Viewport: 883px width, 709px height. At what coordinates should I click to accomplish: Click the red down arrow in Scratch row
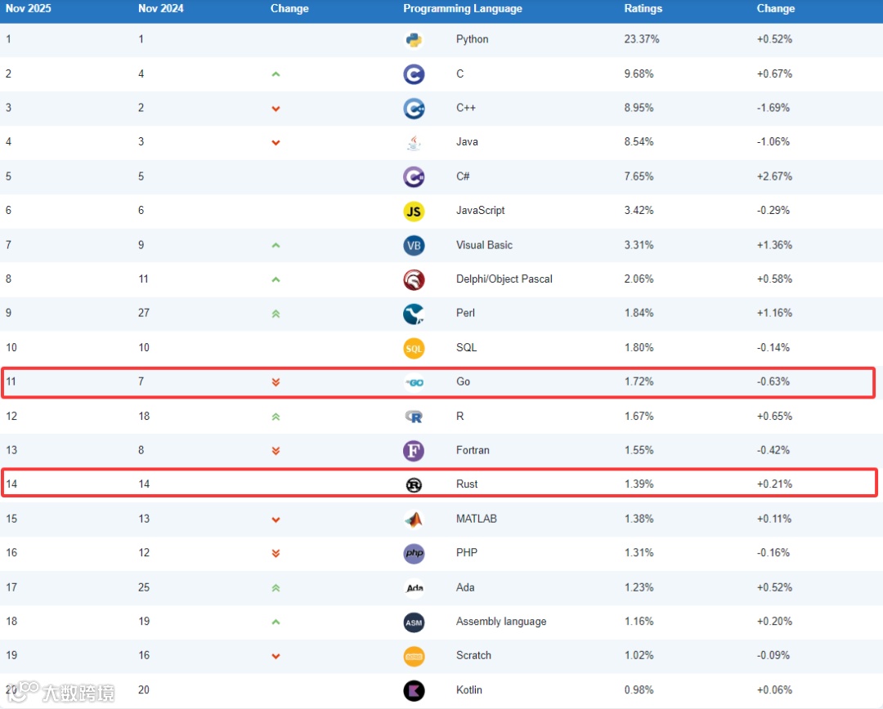[x=276, y=656]
